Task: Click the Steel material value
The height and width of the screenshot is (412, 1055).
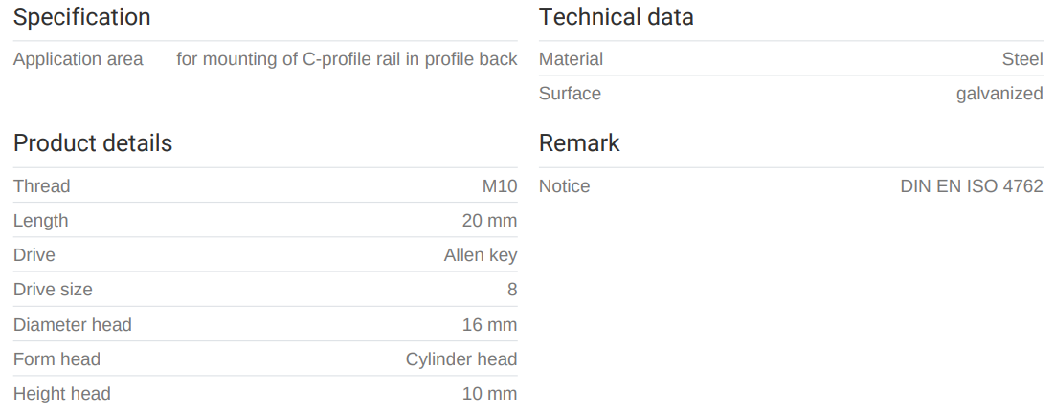Action: click(1022, 59)
